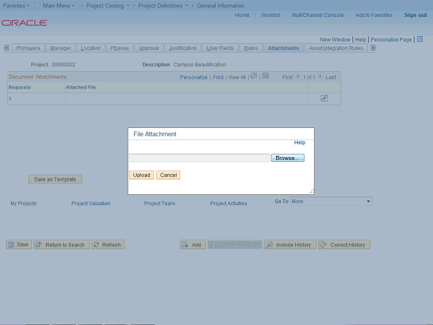Click project number '20000022'
Screen dimensions: 433x325
coord(63,64)
